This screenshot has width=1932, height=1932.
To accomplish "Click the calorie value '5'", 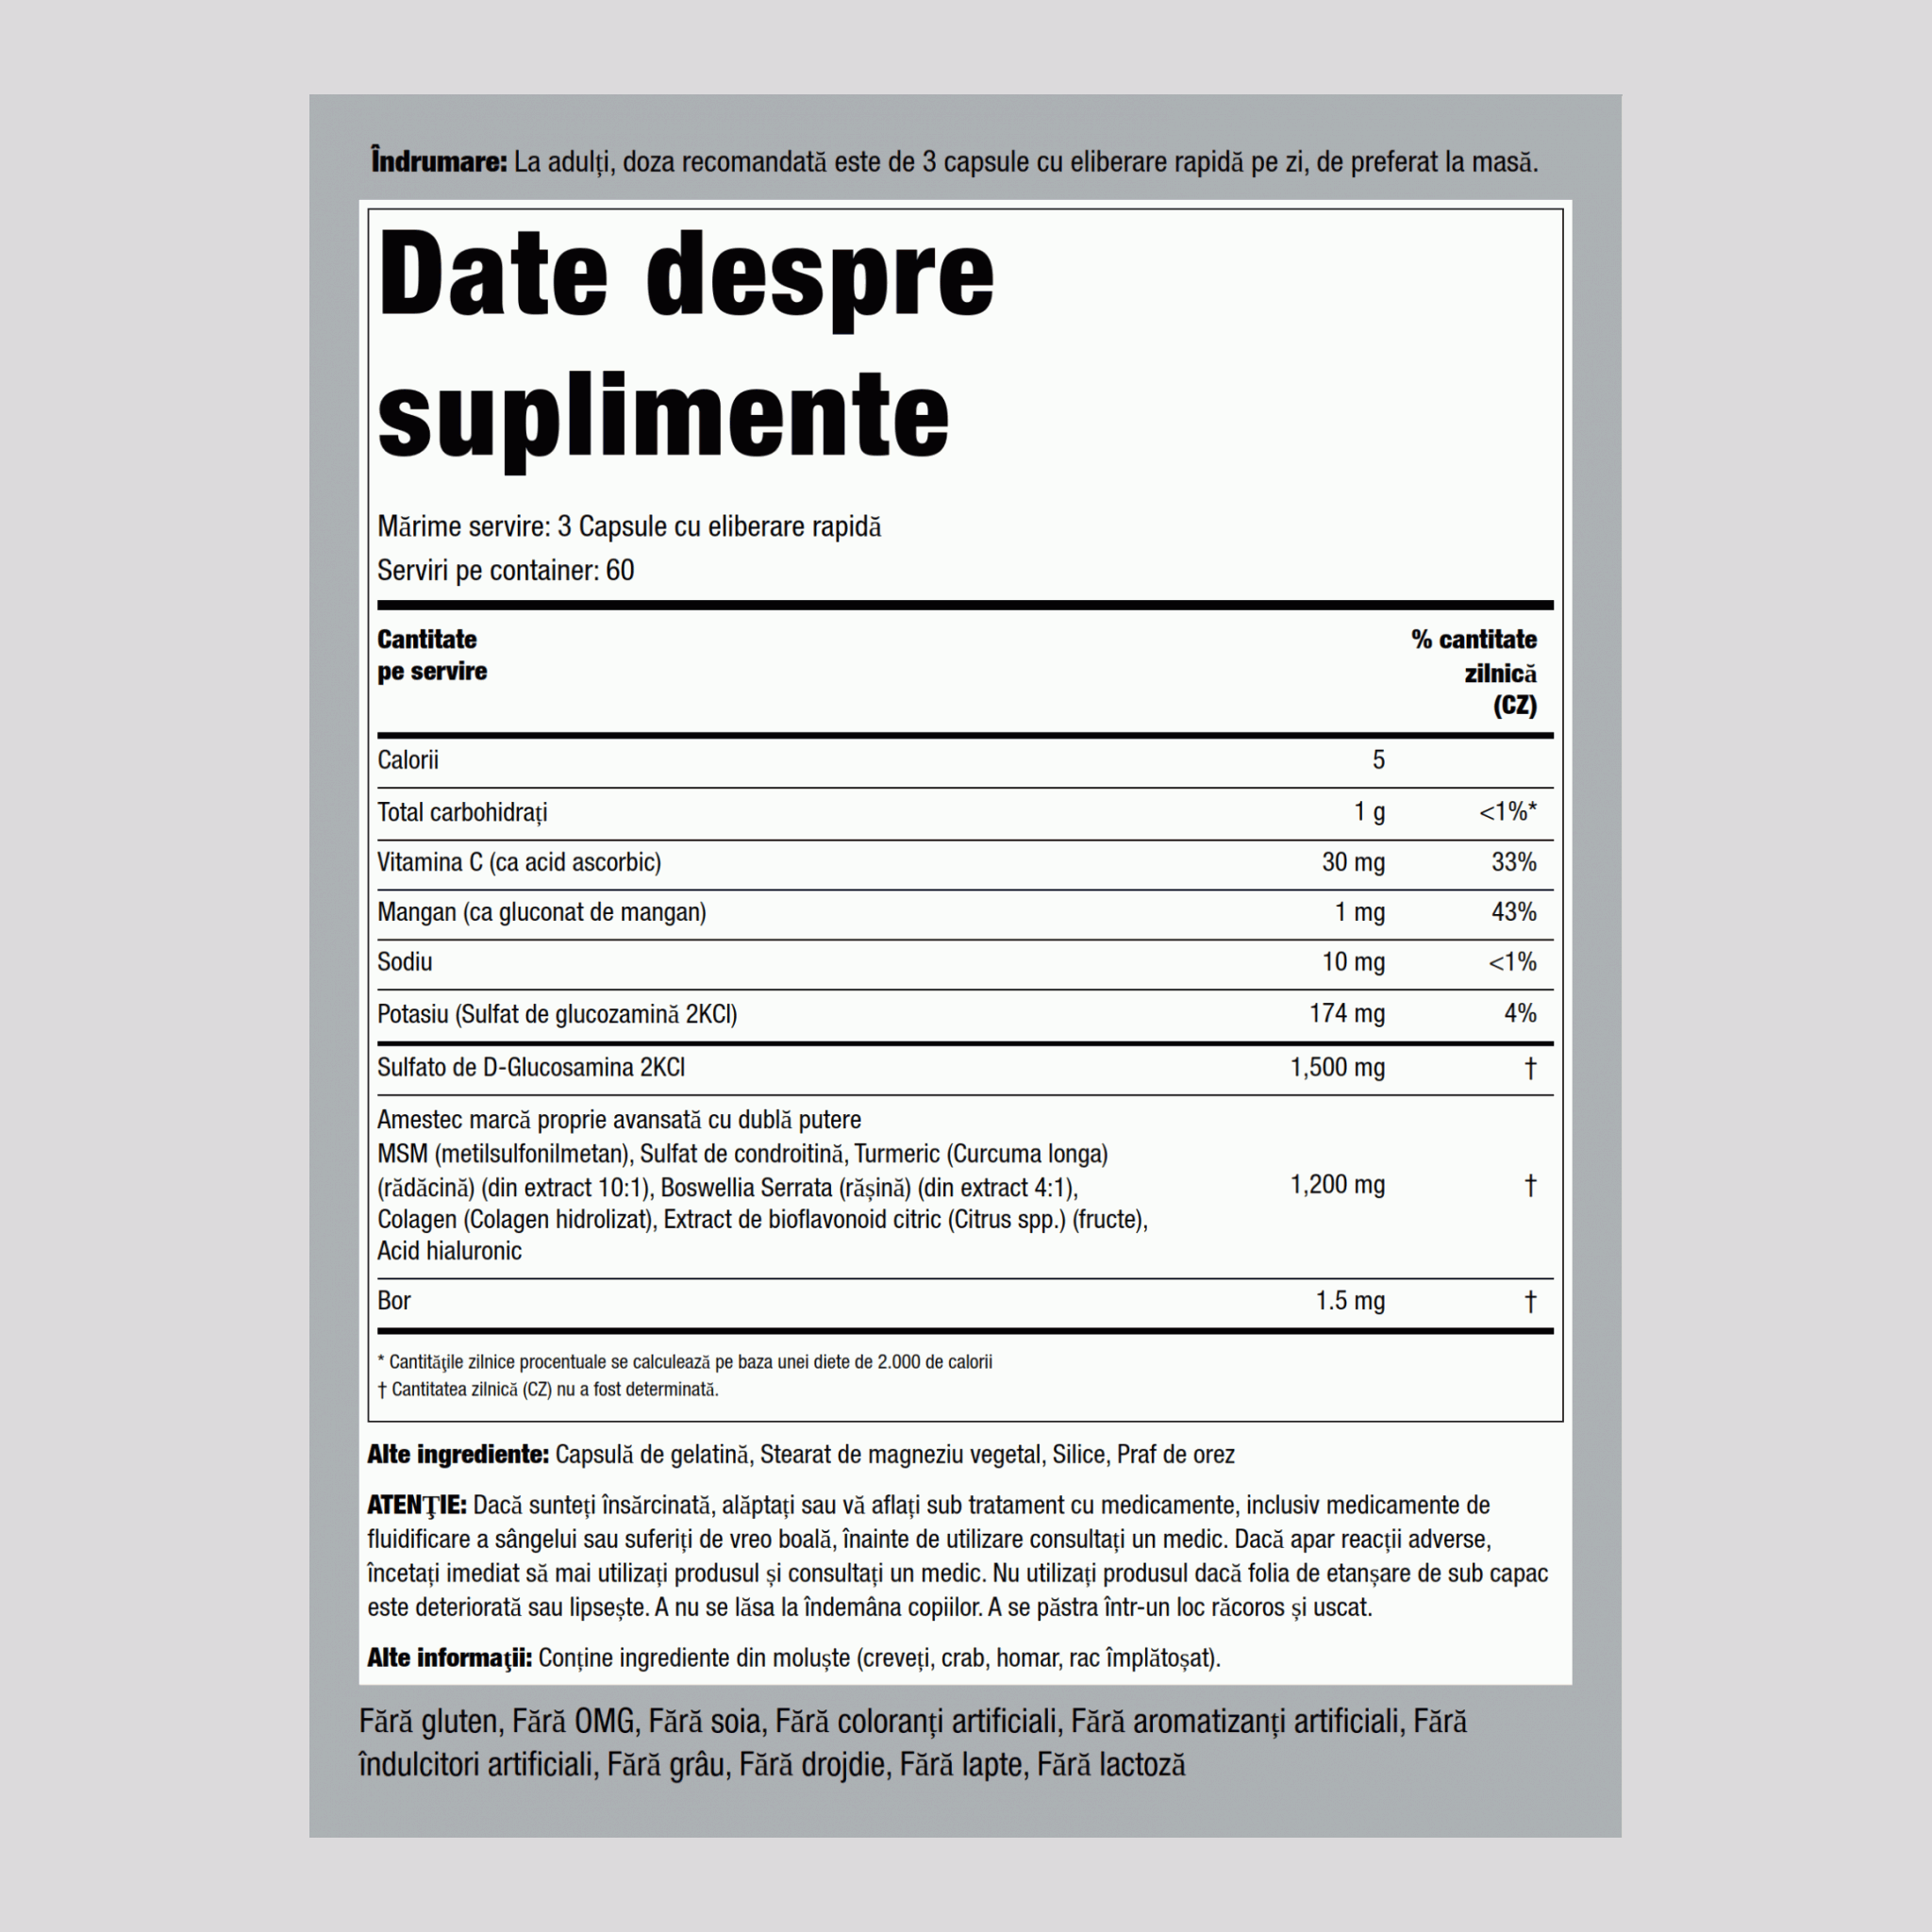I will click(1378, 760).
